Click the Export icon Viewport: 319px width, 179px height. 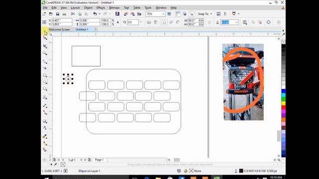pos(133,14)
